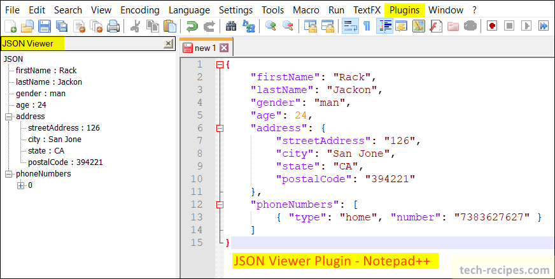Toggle the Show Indent Guide button
This screenshot has width=555, height=279.
pyautogui.click(x=384, y=26)
